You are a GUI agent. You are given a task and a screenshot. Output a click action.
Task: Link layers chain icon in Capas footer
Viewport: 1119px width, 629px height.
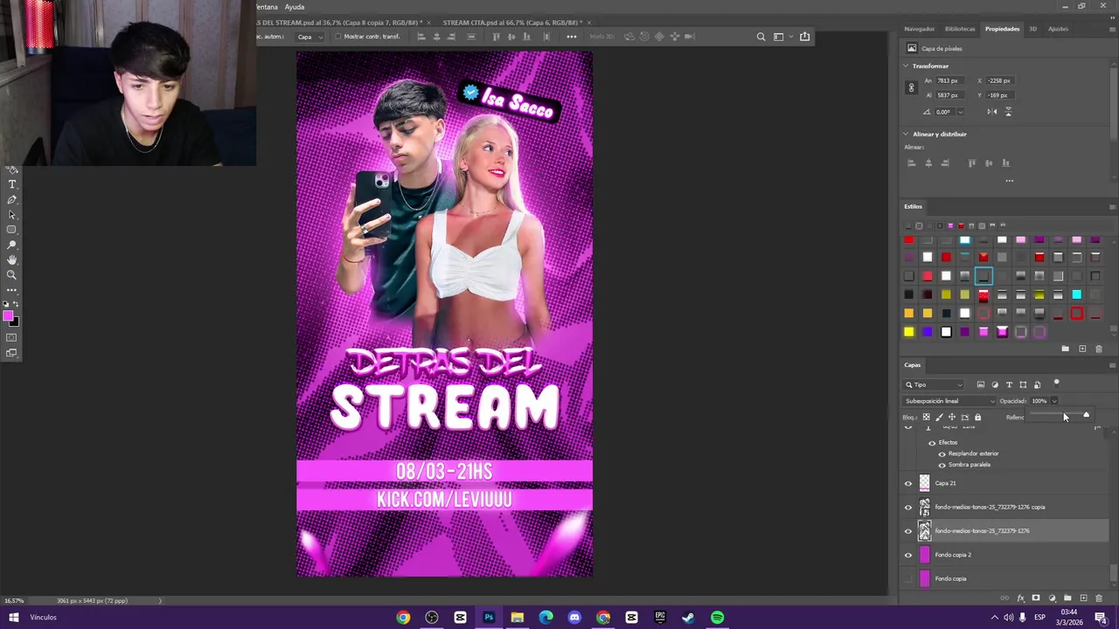pos(1004,598)
